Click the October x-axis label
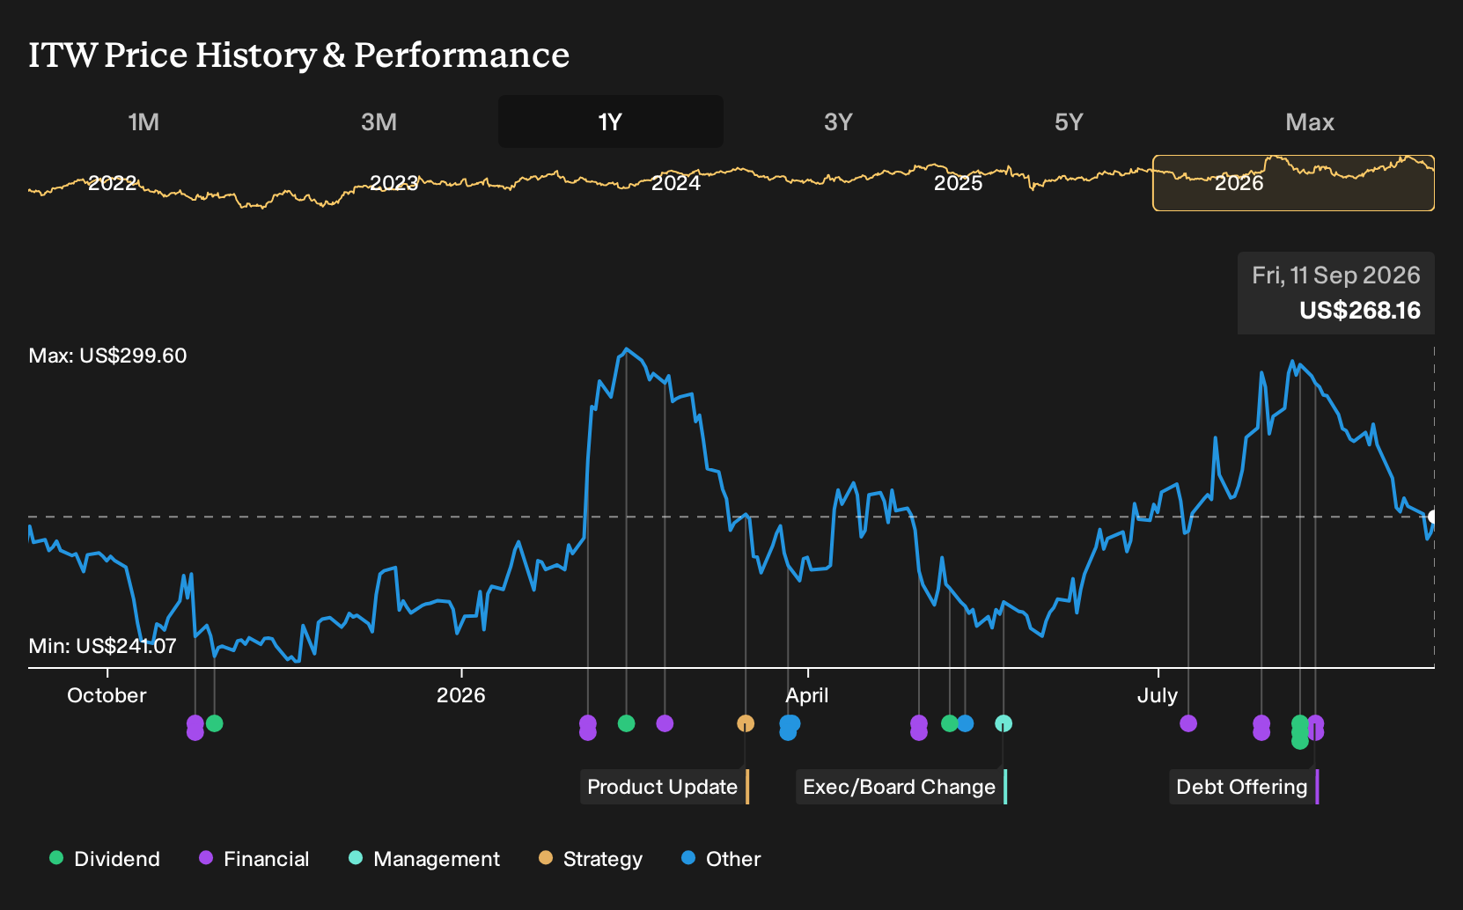Image resolution: width=1463 pixels, height=910 pixels. tap(107, 695)
